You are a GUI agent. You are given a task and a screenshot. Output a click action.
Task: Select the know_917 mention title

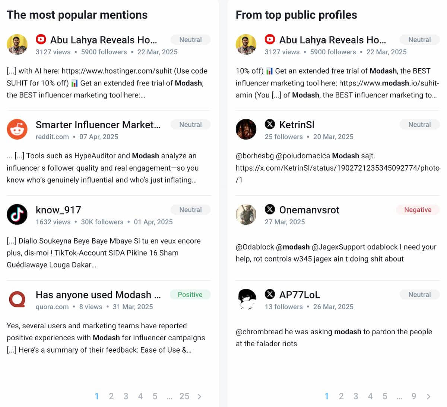coord(59,210)
